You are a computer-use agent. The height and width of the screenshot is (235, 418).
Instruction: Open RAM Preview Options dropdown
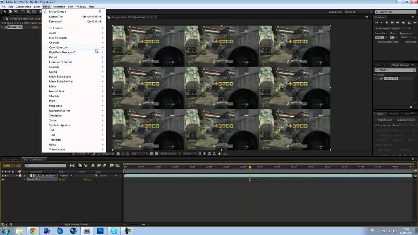[x=393, y=28]
